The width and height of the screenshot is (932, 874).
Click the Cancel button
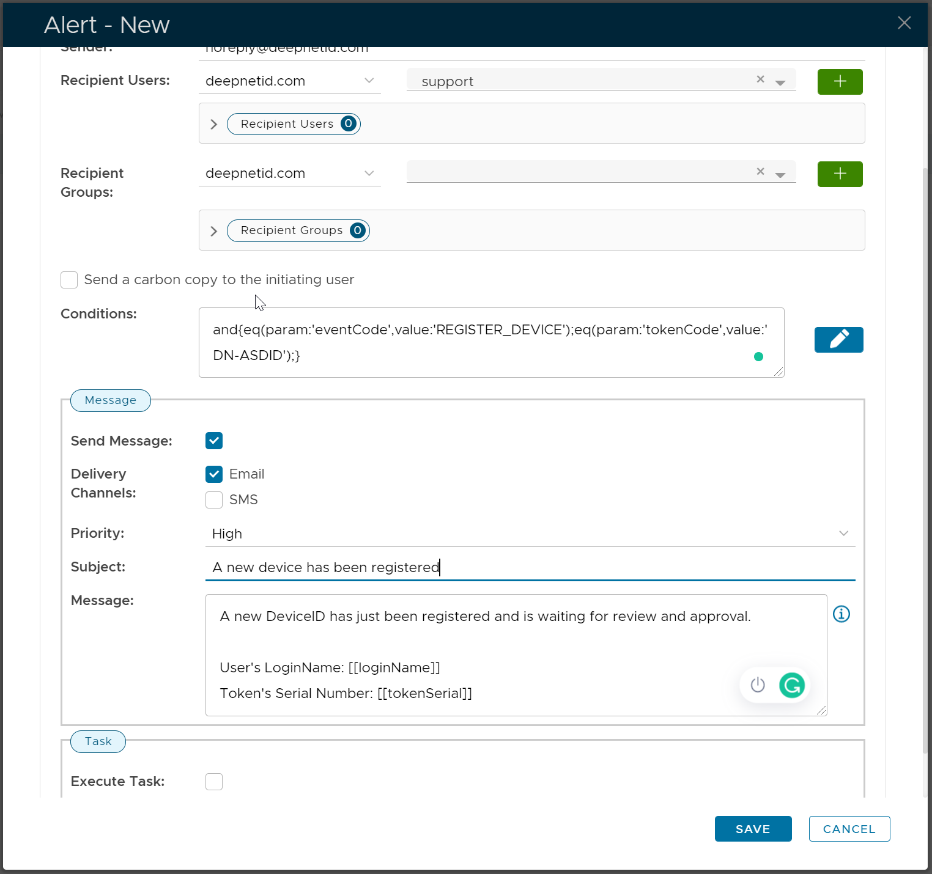click(849, 829)
